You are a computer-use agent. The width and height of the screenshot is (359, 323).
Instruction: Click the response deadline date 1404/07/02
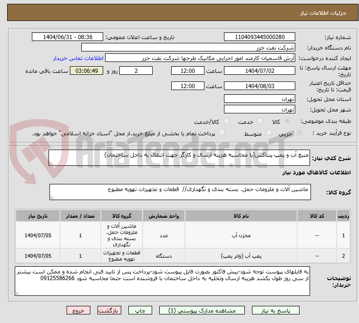tap(259, 71)
